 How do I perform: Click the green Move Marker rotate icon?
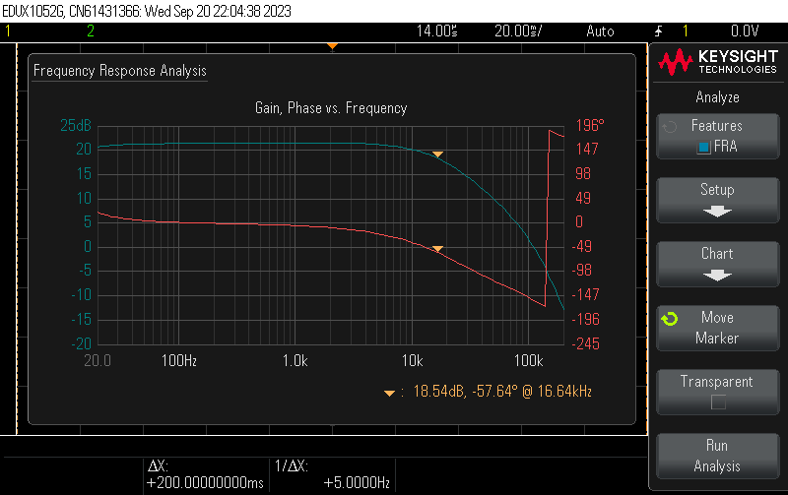(x=670, y=318)
